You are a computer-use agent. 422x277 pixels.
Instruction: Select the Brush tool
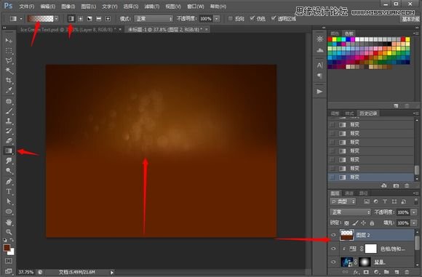click(x=9, y=111)
